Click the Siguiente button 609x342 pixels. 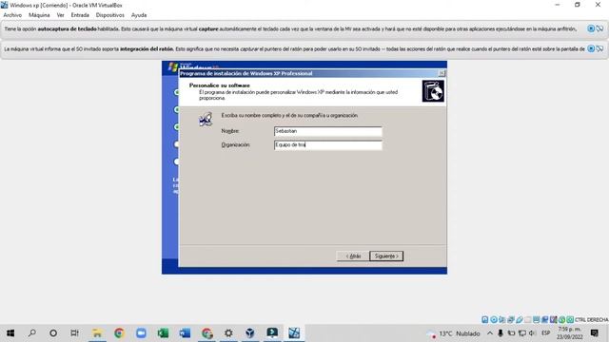386,256
